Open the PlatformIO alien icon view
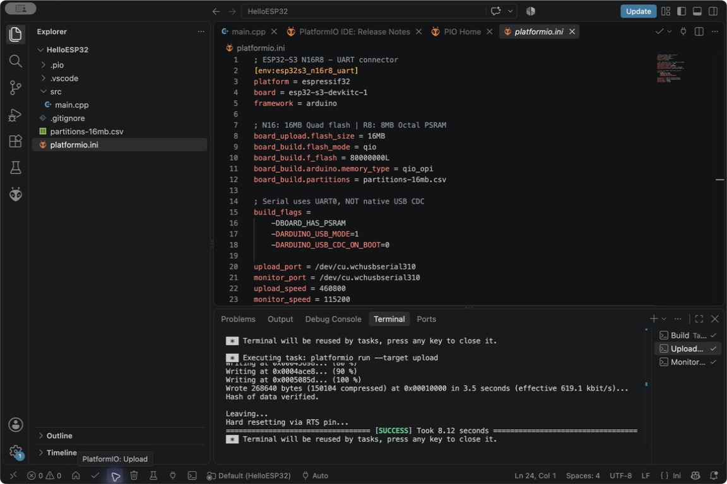Viewport: 727px width, 484px height. [x=15, y=194]
